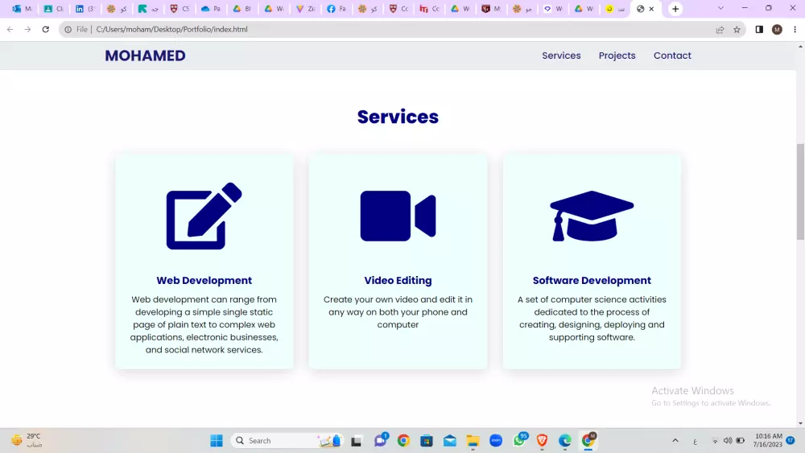Open the Chrome profile avatar M
805x453 pixels.
(777, 29)
